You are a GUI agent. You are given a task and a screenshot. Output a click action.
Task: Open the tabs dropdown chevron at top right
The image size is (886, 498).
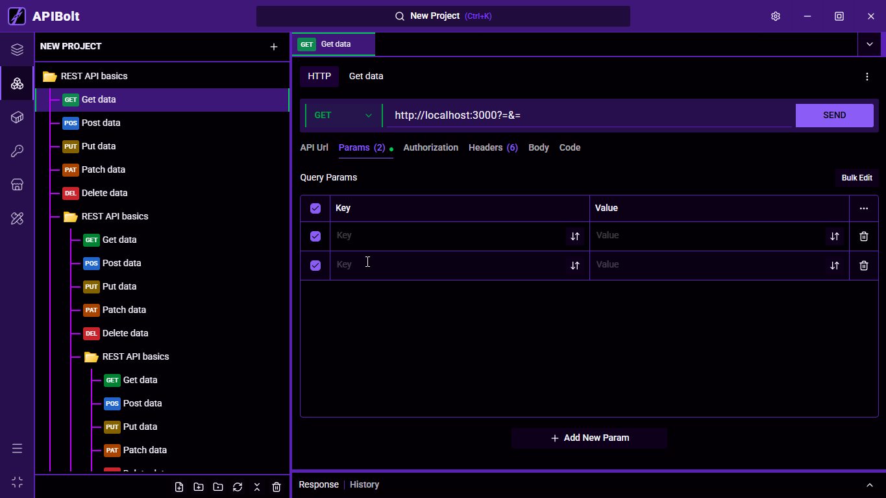pos(870,44)
